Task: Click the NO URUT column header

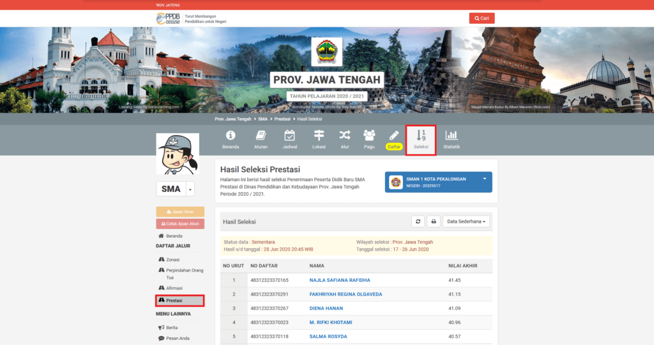Action: pos(233,266)
